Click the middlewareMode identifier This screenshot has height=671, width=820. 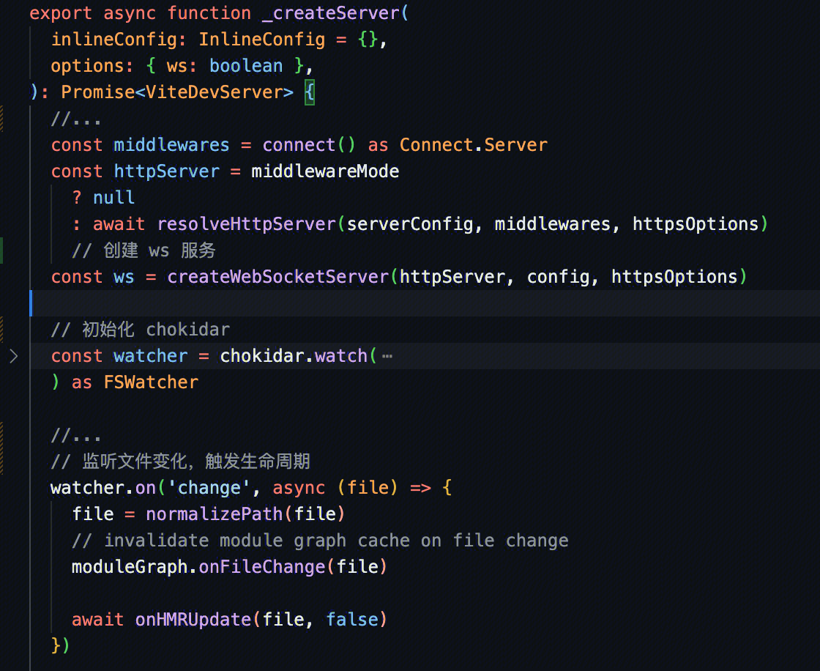[325, 171]
